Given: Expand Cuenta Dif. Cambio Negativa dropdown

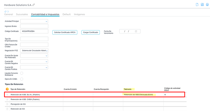Looking at the screenshot, I should 34,62.
